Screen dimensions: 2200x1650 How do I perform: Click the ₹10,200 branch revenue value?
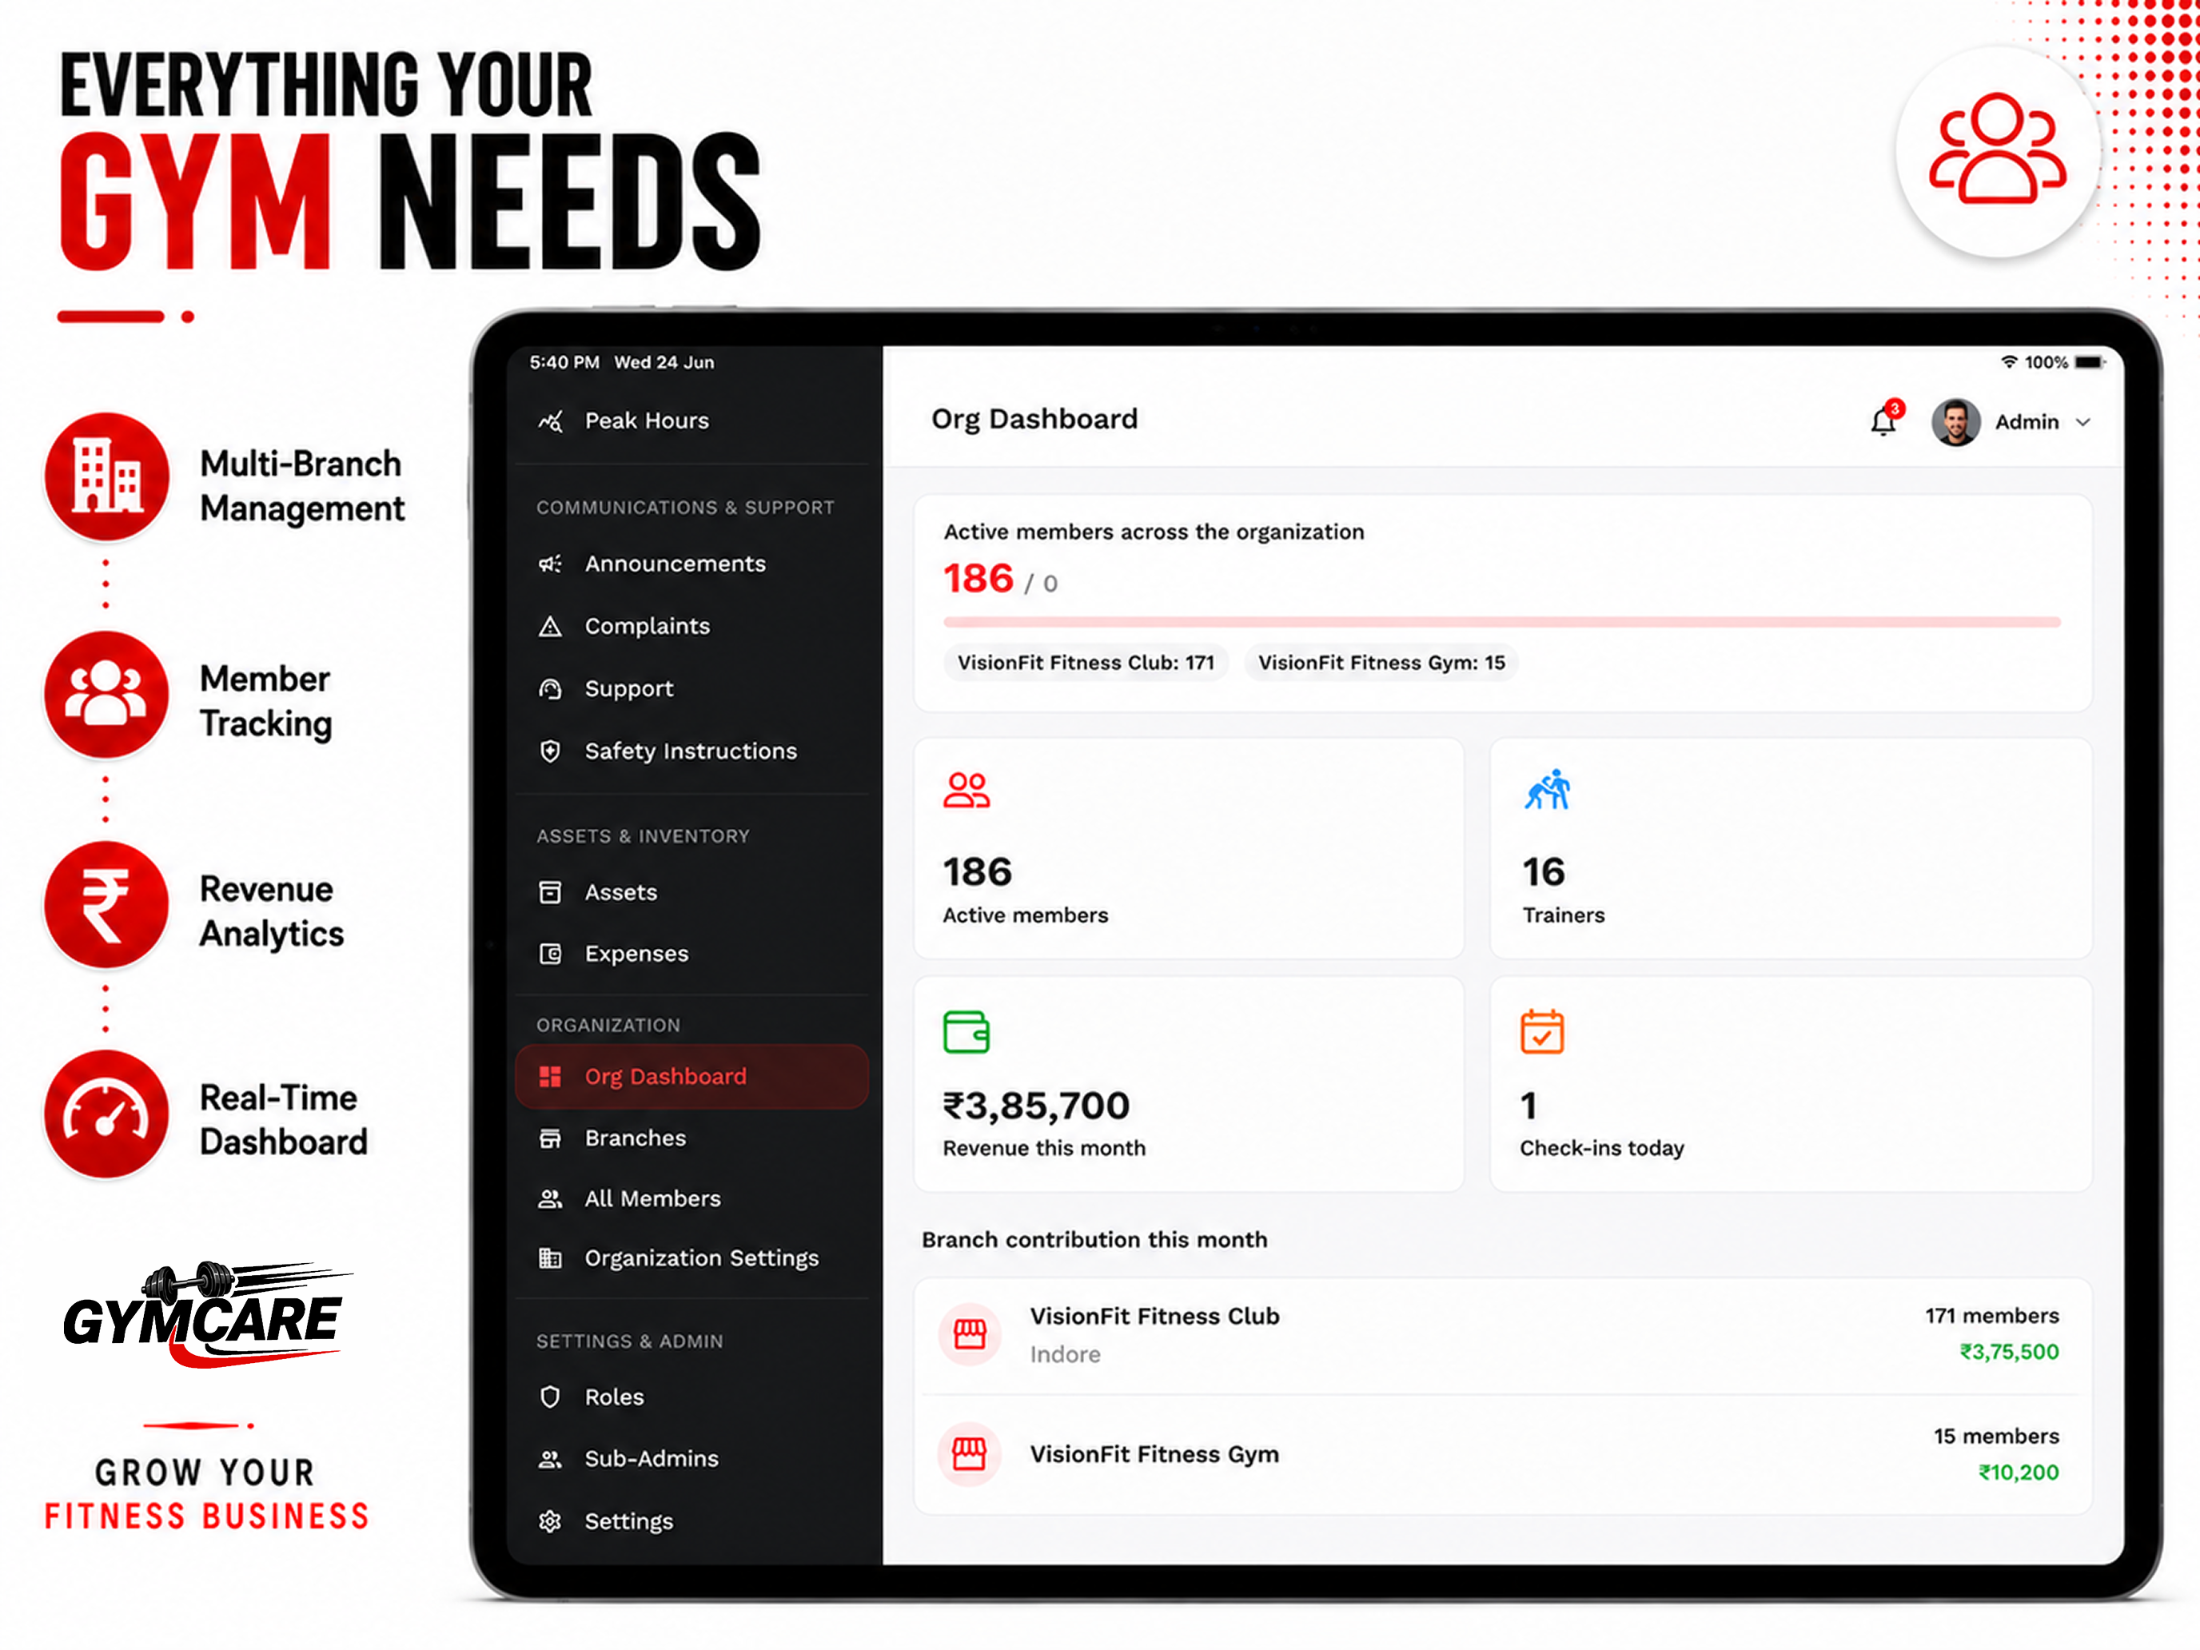point(2018,1472)
